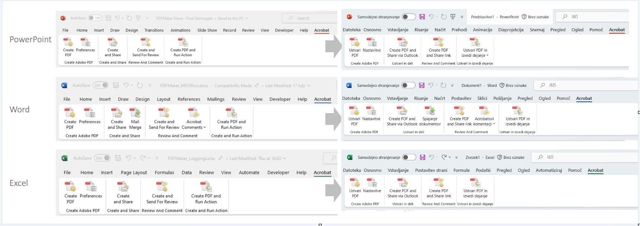The image size is (640, 226).
Task: Select the Transitions tab in English PowerPoint
Action: pos(154,30)
